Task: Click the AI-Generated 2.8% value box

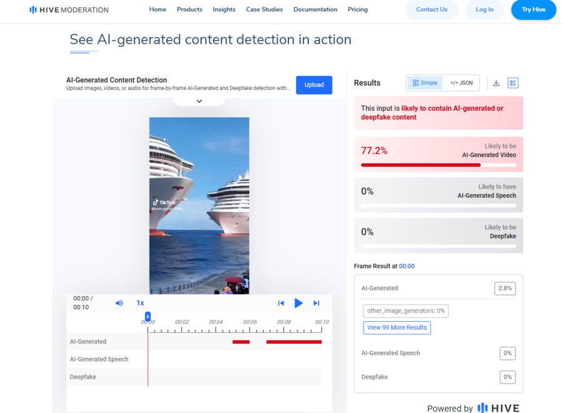Action: [505, 288]
